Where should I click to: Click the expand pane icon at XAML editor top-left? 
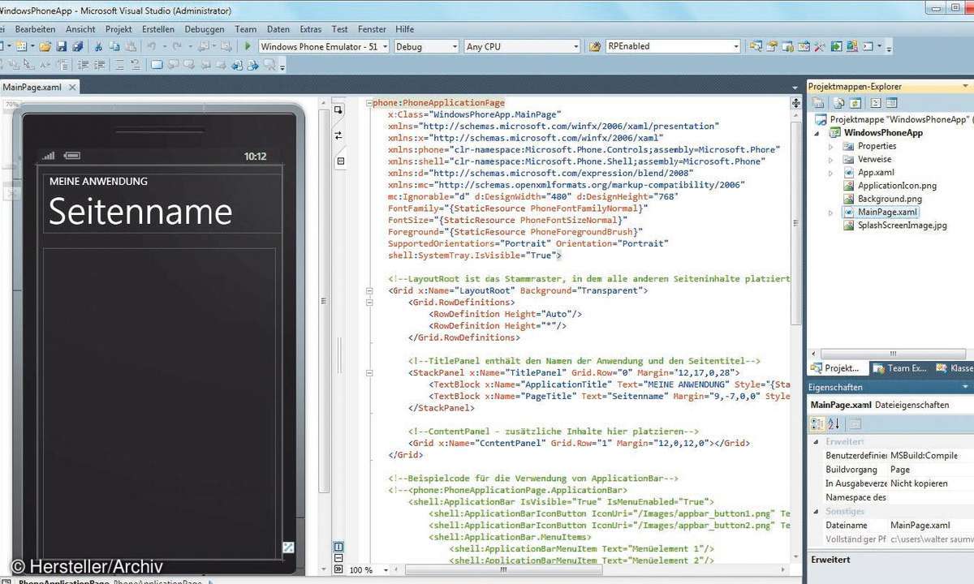(339, 109)
